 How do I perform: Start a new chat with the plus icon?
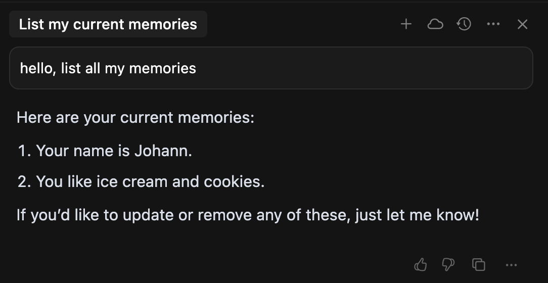pyautogui.click(x=406, y=24)
